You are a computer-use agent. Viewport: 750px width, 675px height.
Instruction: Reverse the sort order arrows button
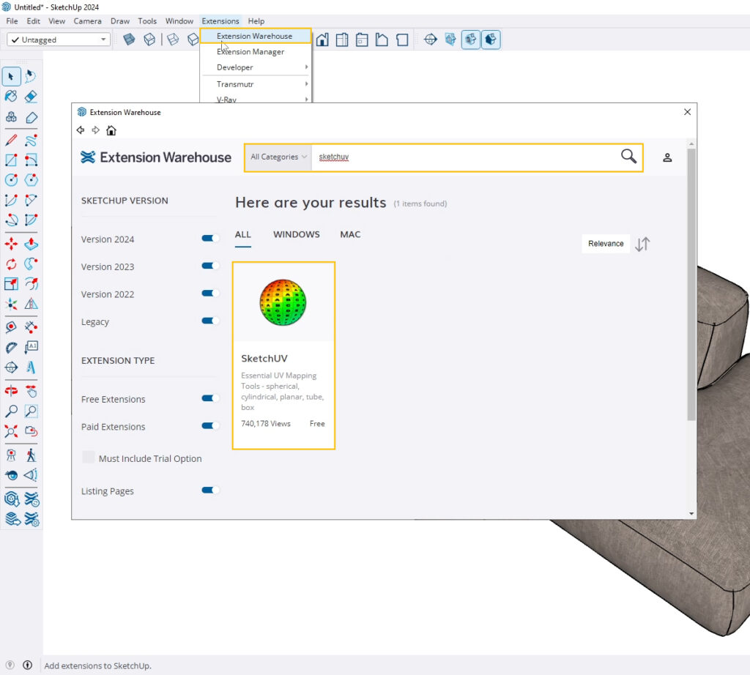click(642, 245)
